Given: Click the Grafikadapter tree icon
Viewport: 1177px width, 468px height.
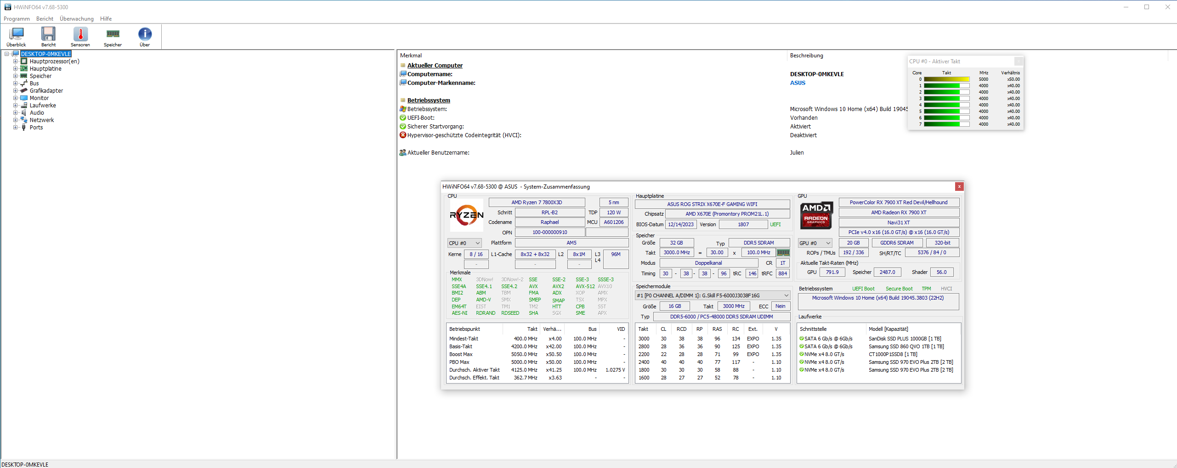Looking at the screenshot, I should [24, 90].
